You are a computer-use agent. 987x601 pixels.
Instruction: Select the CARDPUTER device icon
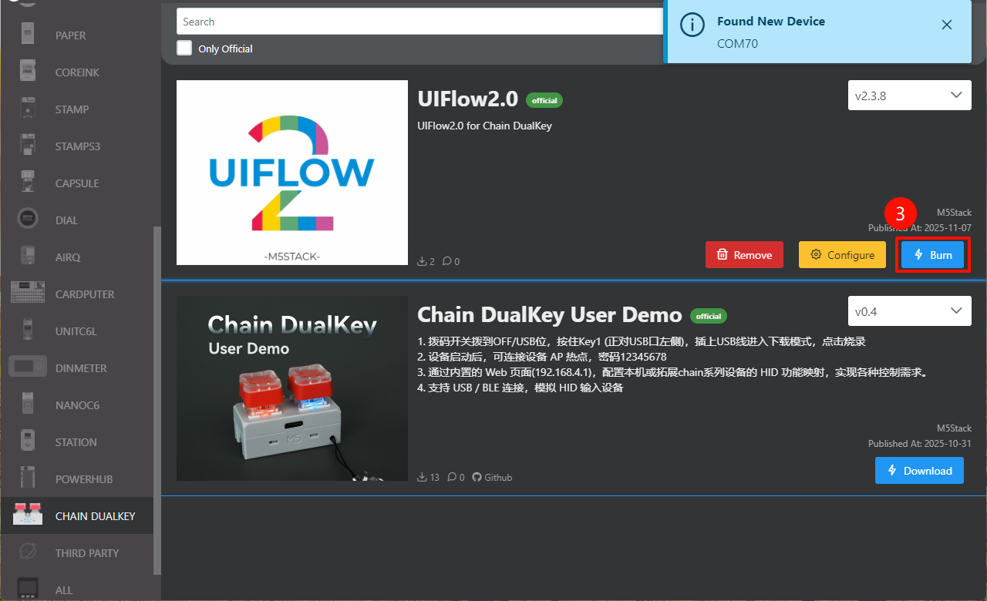[29, 294]
